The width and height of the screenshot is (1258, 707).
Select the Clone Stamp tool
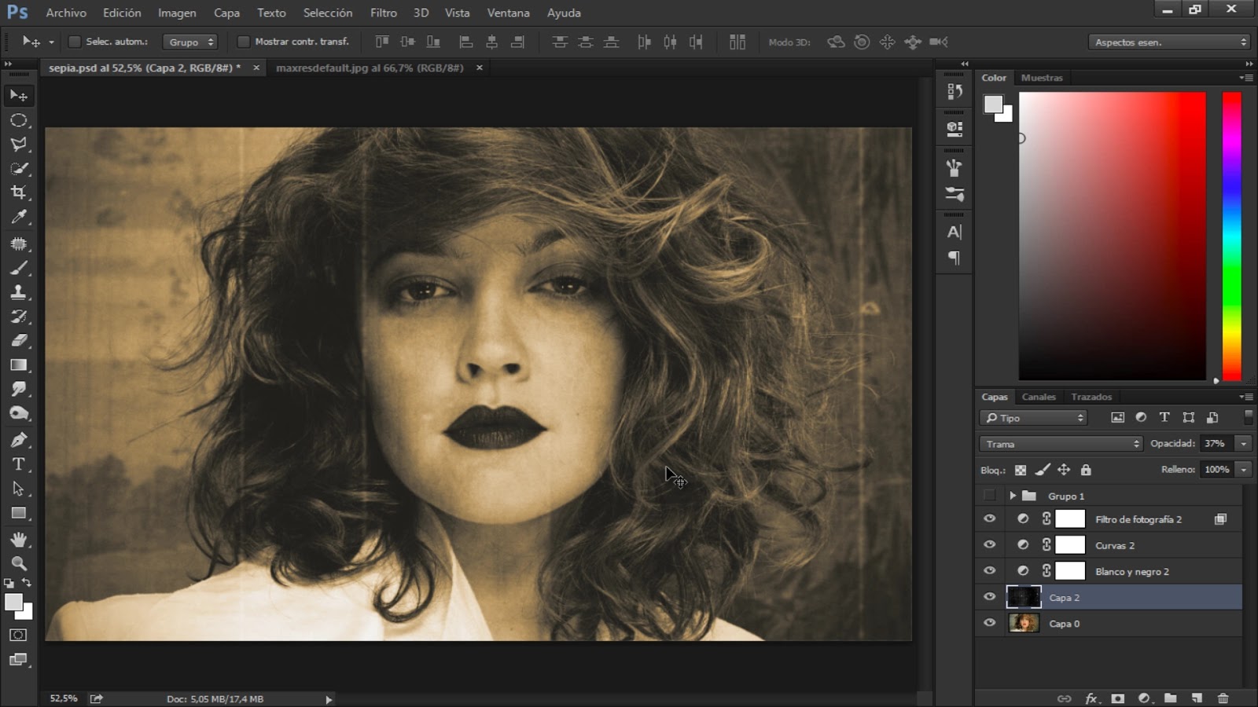[19, 291]
